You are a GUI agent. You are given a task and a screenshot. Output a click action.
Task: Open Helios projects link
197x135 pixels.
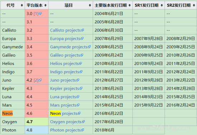tap(66, 64)
